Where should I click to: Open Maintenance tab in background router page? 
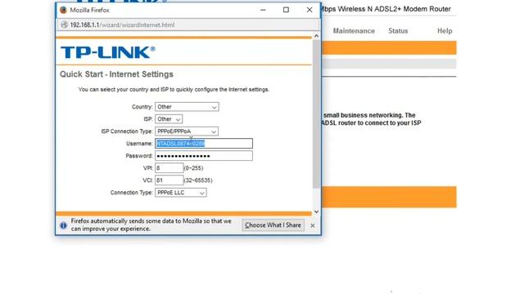pos(354,31)
